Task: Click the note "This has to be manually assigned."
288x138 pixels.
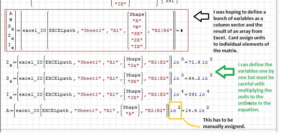Action: click(224, 123)
